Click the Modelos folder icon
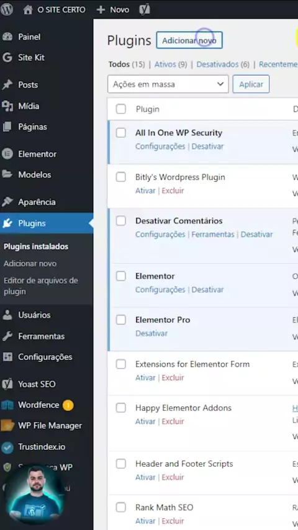This screenshot has height=530, width=298. click(7, 175)
